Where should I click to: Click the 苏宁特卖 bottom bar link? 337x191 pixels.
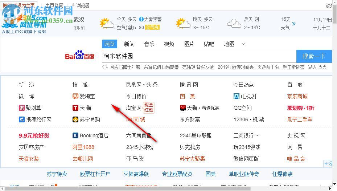tap(57, 174)
